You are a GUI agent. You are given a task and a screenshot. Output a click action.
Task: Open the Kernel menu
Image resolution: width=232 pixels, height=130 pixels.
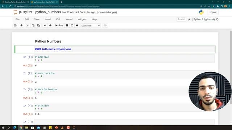(69, 19)
